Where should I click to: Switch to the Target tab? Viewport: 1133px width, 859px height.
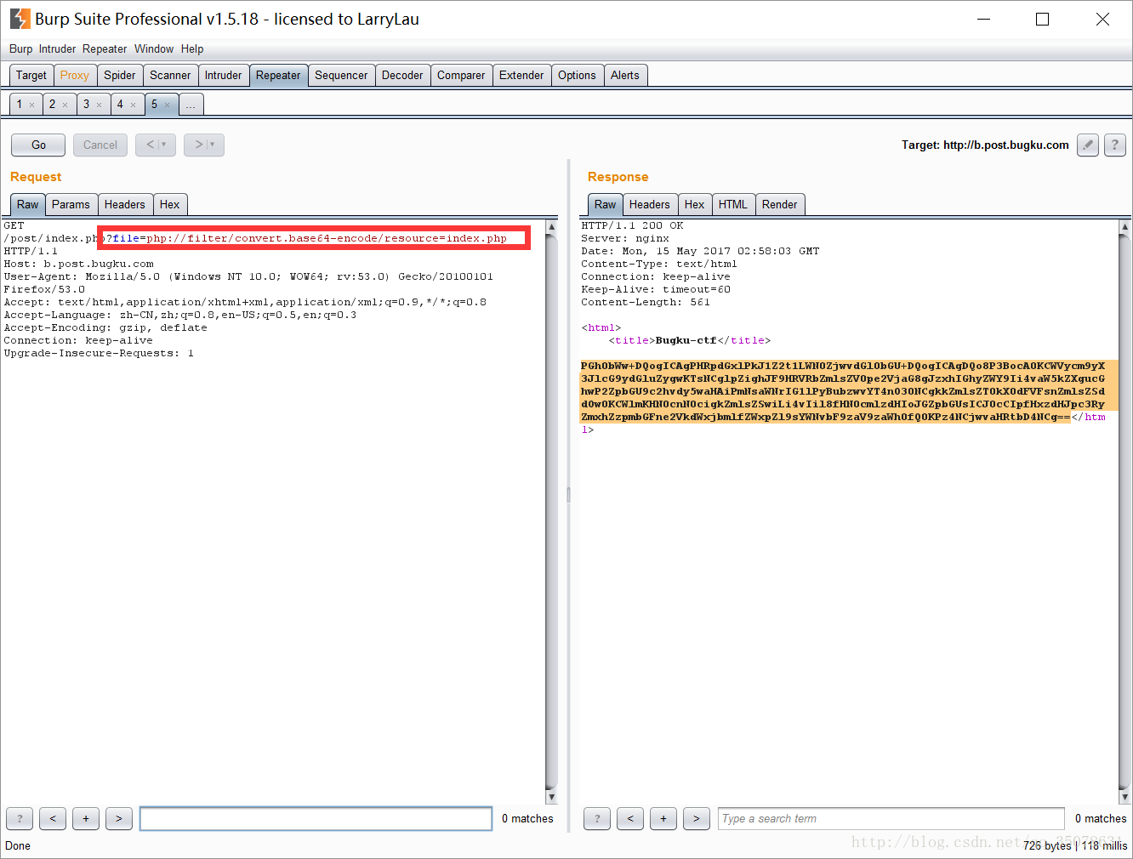coord(31,75)
